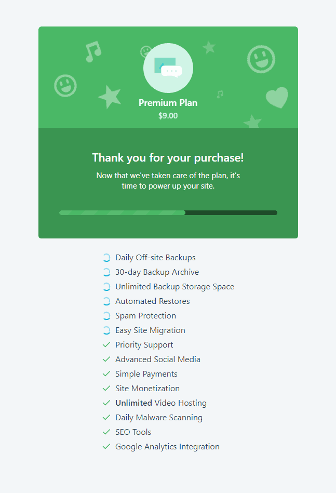
Task: Click the chat bubble avatar icon
Action: pos(168,67)
